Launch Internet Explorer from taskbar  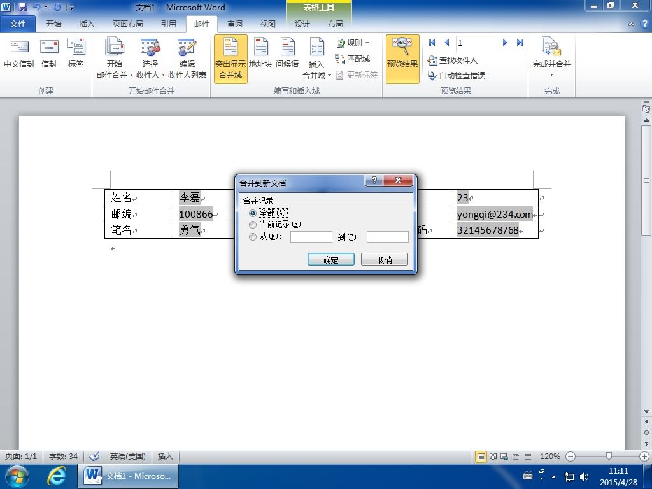(56, 476)
